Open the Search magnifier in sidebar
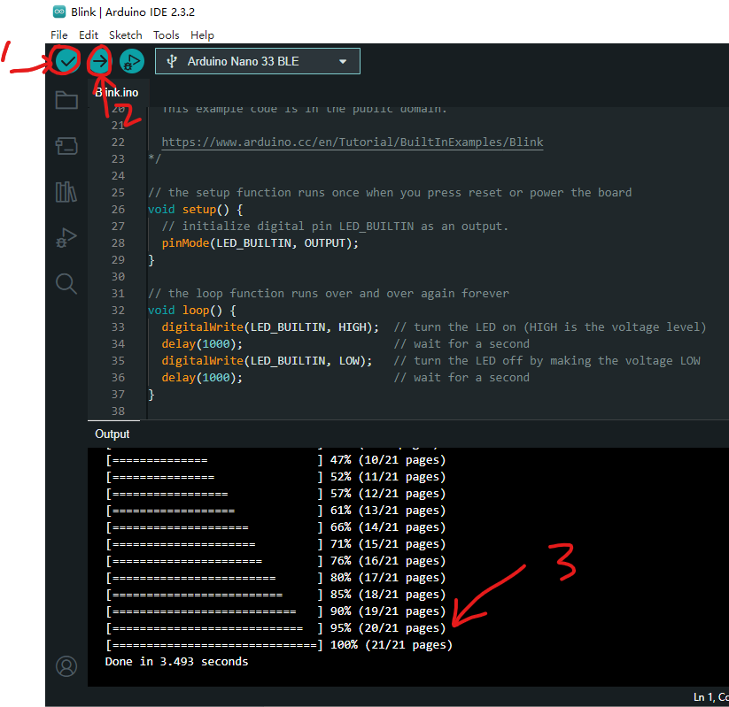Screen dimensions: 729x707 (x=66, y=283)
